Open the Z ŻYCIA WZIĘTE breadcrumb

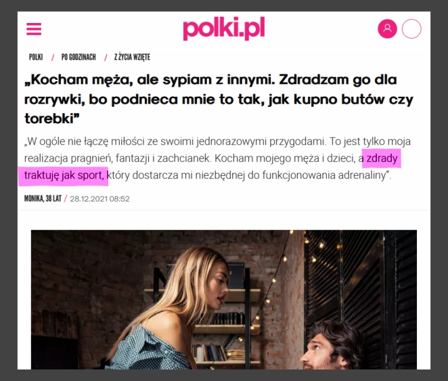(x=132, y=57)
